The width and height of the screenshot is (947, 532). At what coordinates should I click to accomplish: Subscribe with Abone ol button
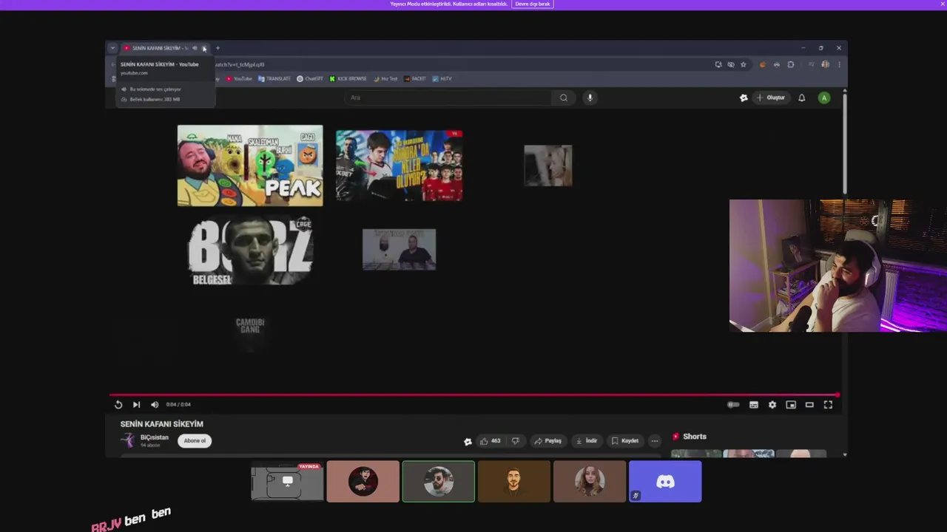(195, 440)
